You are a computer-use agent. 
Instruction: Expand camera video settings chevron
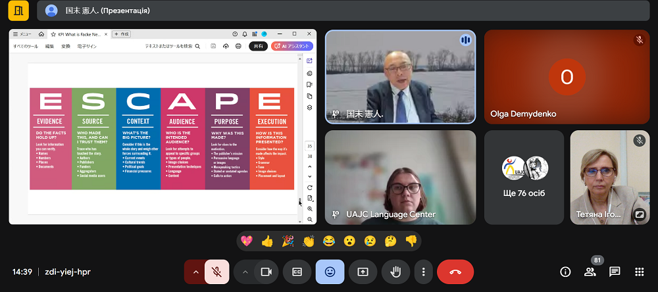[x=245, y=272]
